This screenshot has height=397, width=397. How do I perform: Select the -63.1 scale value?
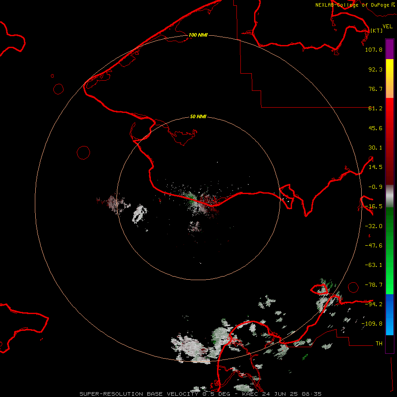[374, 265]
